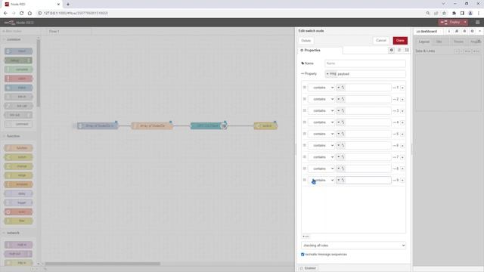Click the drag handle of rule 4
The width and height of the screenshot is (484, 272).
tap(304, 122)
